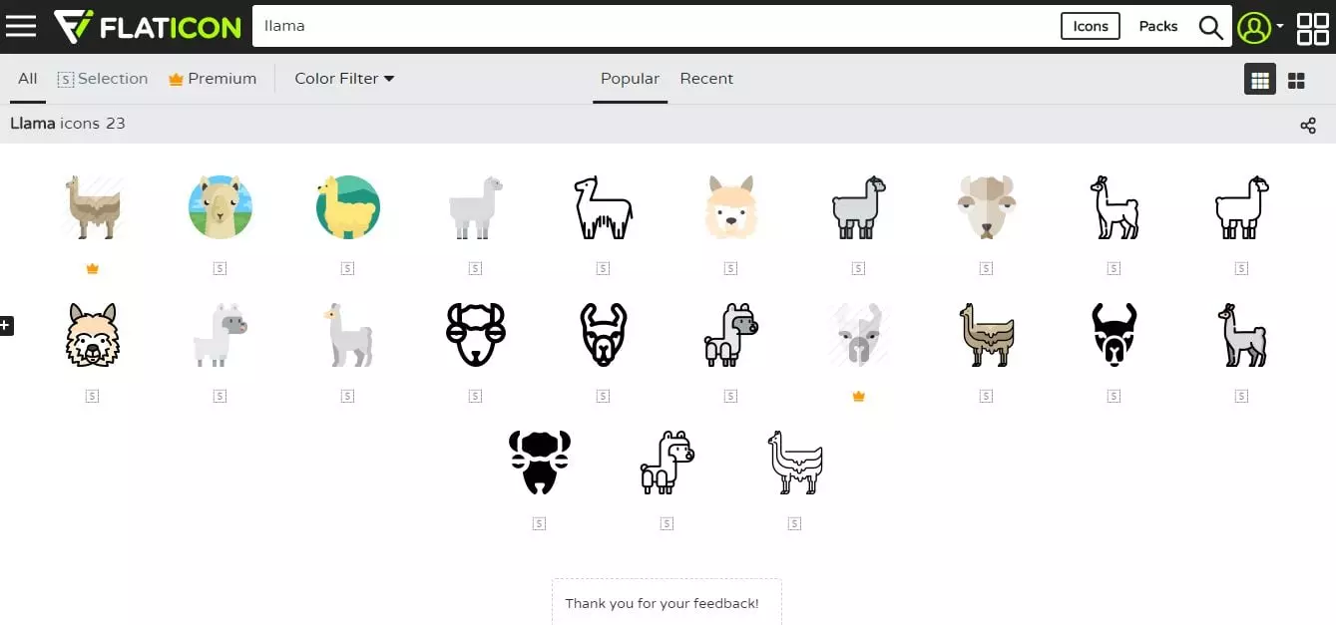The height and width of the screenshot is (625, 1336).
Task: Click the llama search input field
Action: coord(654,26)
